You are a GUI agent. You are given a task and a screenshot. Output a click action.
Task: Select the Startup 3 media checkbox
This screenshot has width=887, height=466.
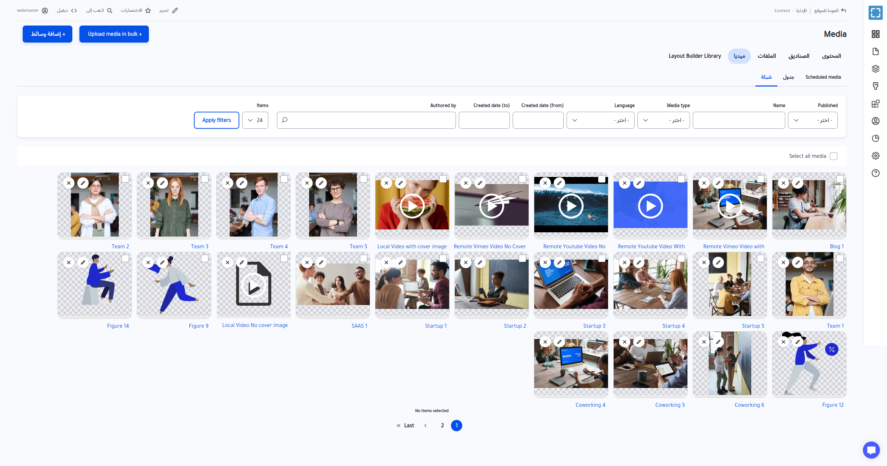click(602, 259)
